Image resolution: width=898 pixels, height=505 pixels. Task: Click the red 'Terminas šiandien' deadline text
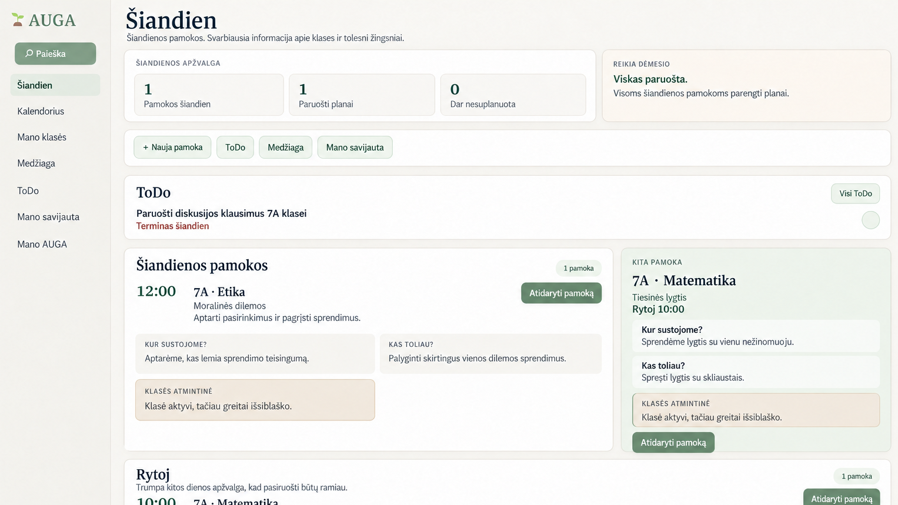[x=172, y=226]
